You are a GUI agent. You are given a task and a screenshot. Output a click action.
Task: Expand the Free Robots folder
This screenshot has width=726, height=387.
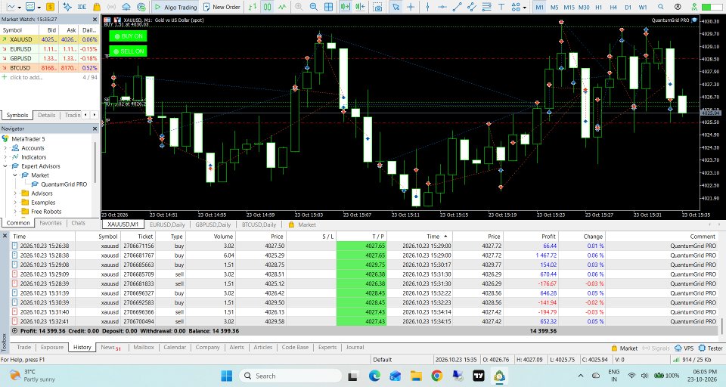pyautogui.click(x=15, y=212)
